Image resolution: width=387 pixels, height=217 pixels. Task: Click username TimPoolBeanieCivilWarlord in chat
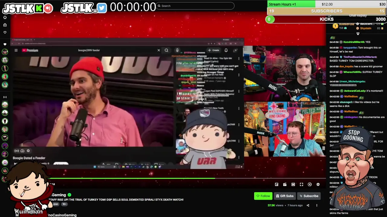coord(360,57)
